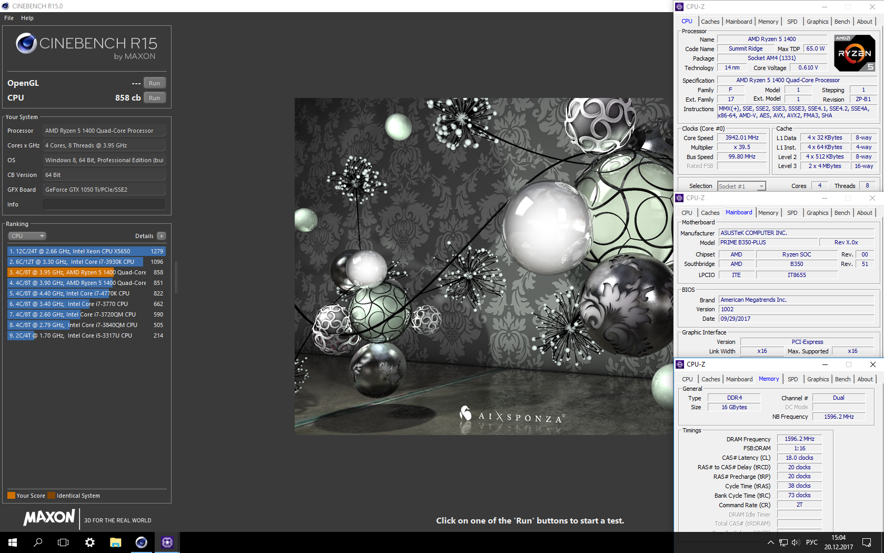Screen dimensions: 884x553
Task: Click top CPU-Z window title icon
Action: (679, 6)
